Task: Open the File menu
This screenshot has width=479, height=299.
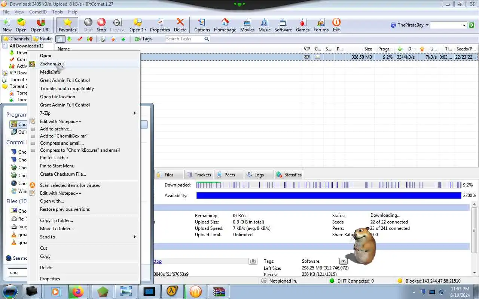Action: coord(6,12)
